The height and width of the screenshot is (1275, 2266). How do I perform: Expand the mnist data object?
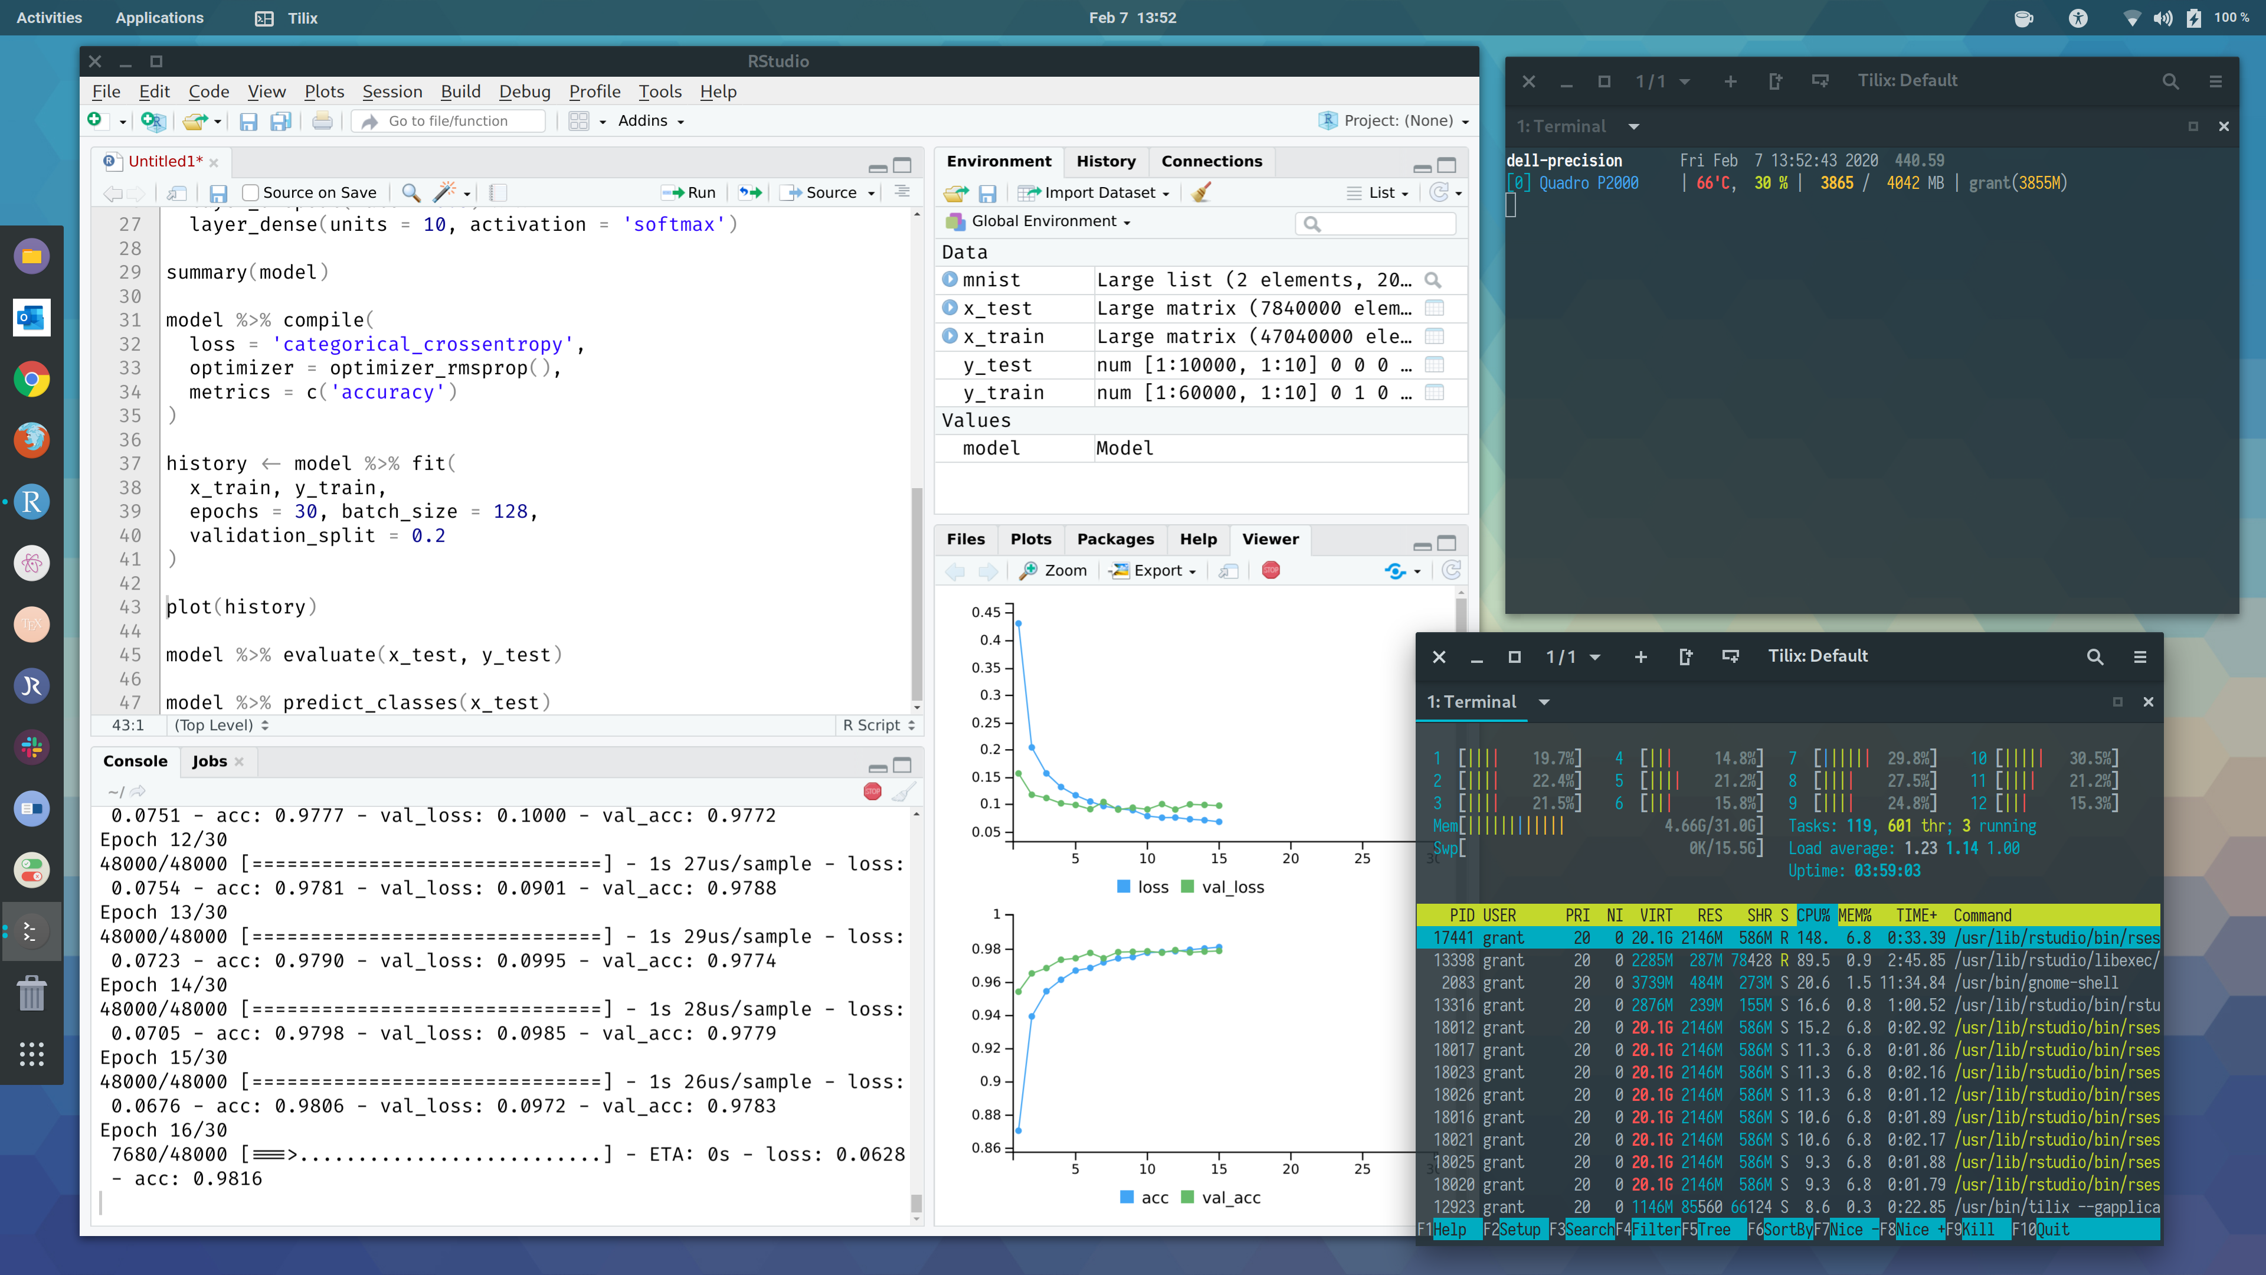[x=950, y=280]
